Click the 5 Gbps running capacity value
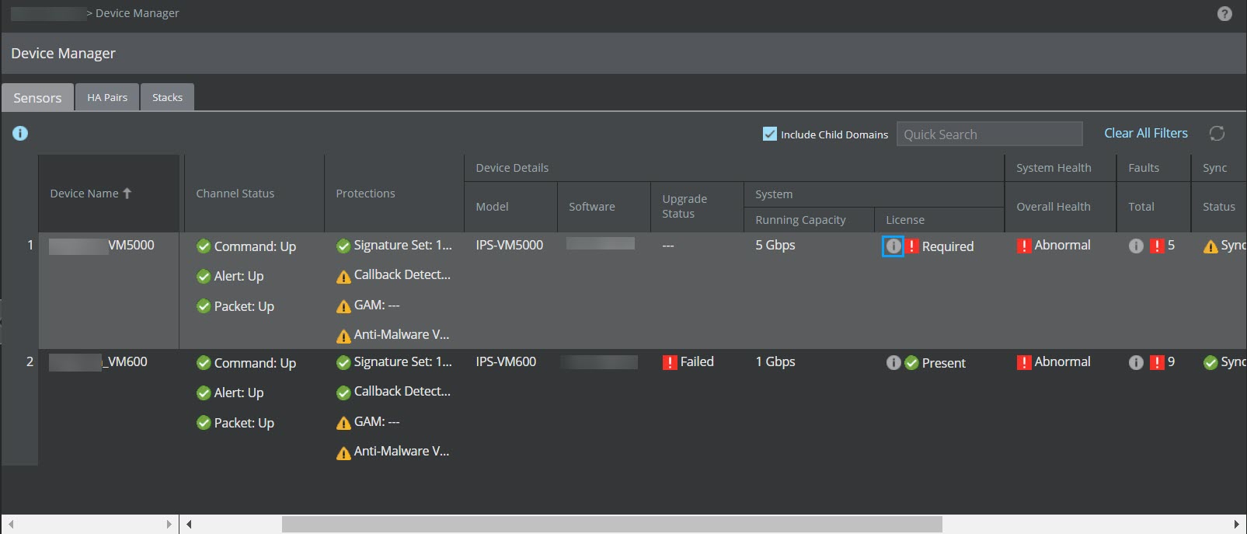Screen dimensions: 1247x534 pyautogui.click(x=775, y=246)
